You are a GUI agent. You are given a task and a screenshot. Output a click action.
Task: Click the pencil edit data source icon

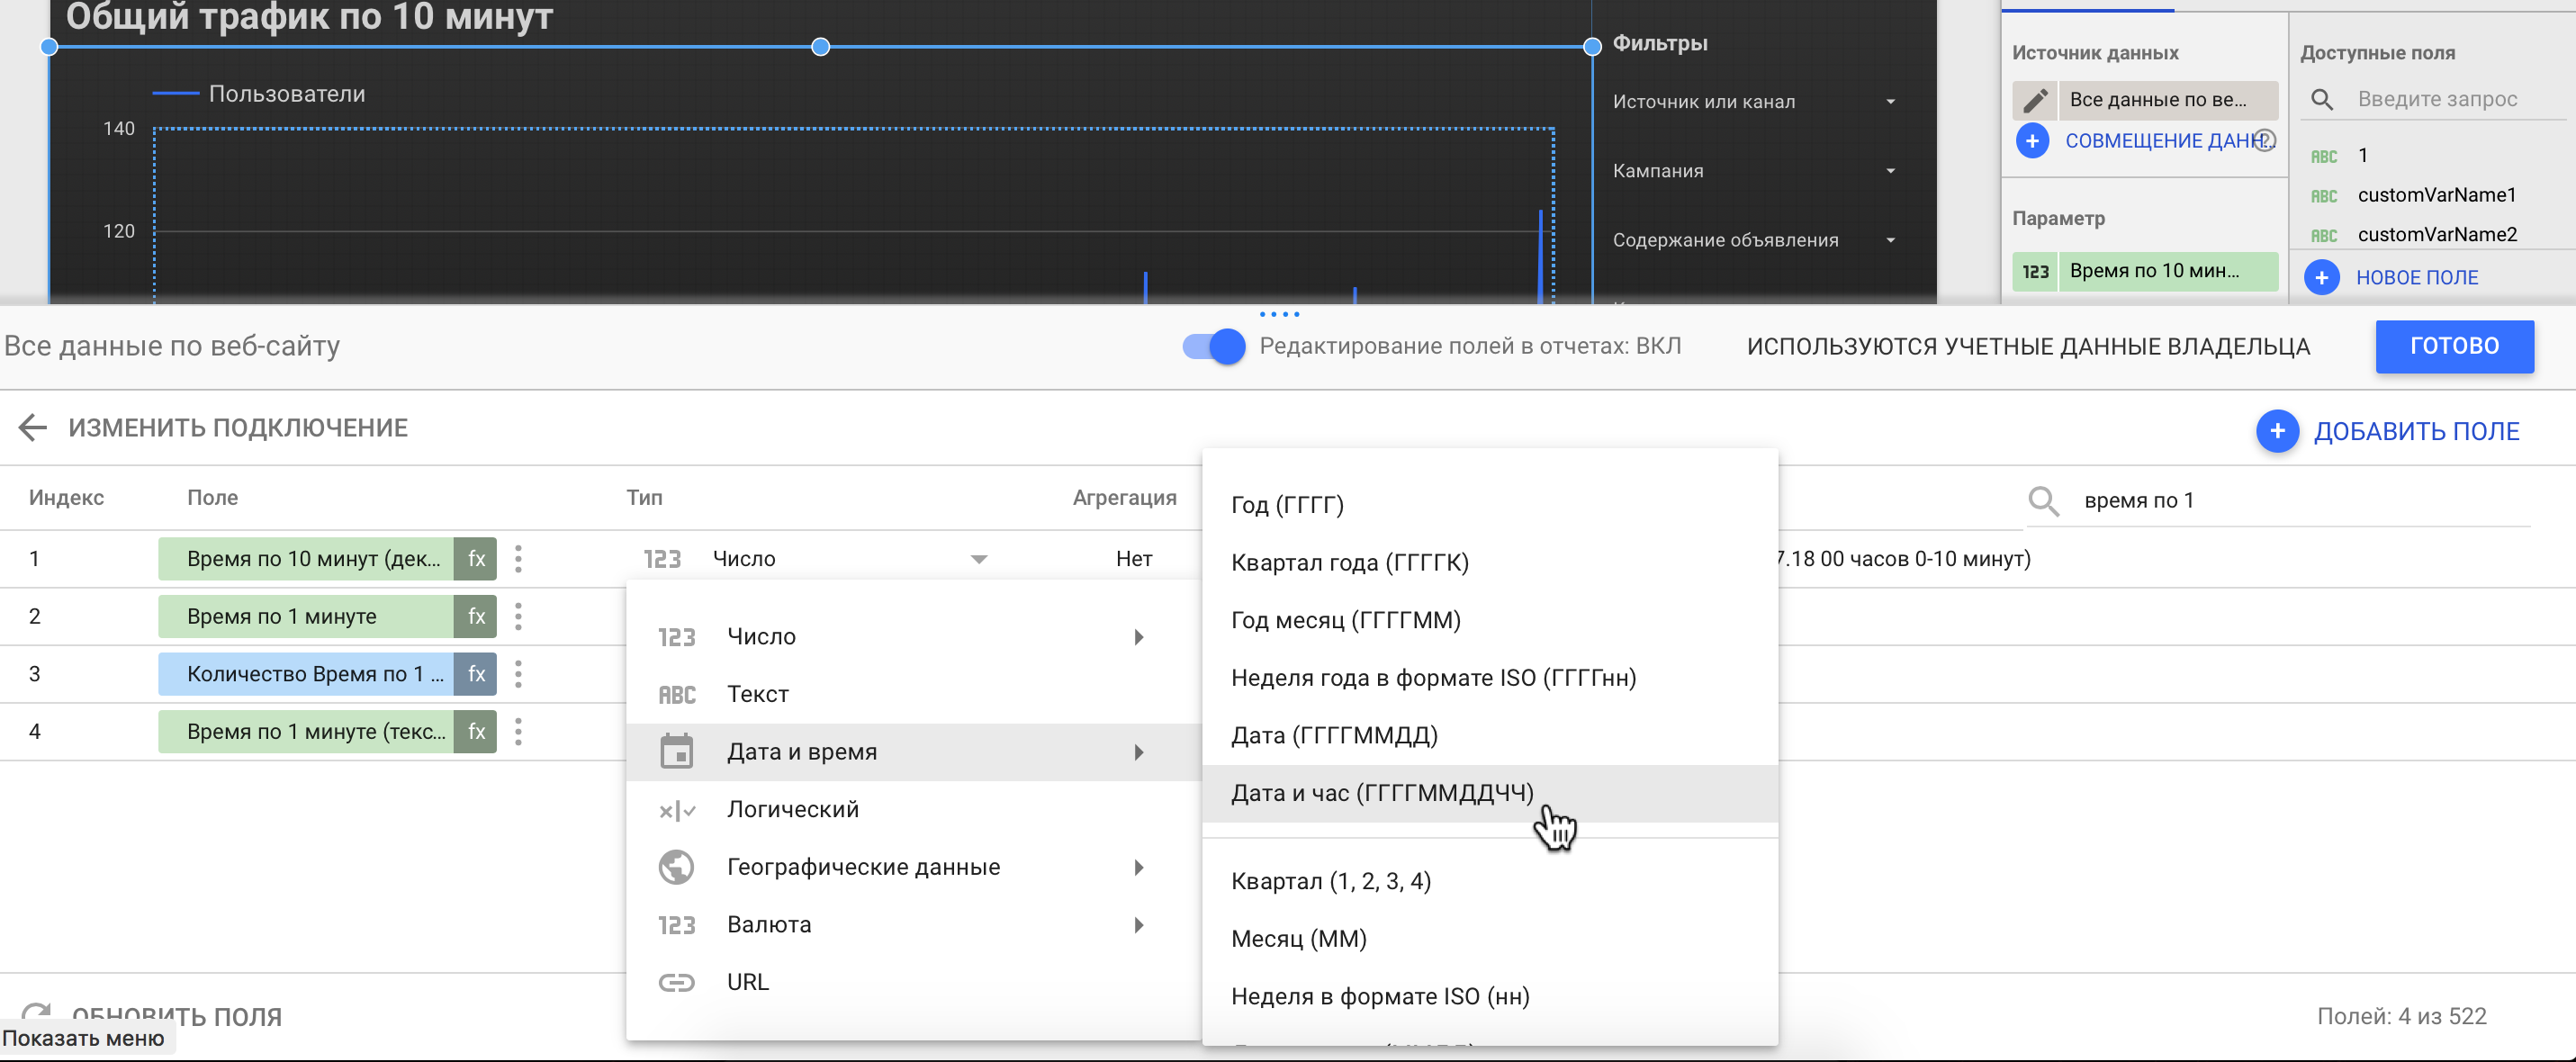[x=2034, y=100]
